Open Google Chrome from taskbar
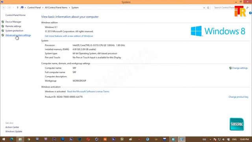 tap(29, 139)
